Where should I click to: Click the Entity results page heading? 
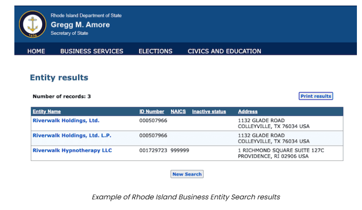(59, 78)
